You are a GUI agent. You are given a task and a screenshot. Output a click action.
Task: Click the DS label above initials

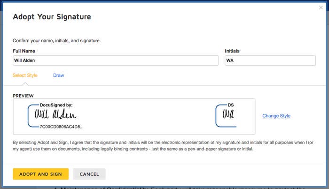tap(231, 105)
